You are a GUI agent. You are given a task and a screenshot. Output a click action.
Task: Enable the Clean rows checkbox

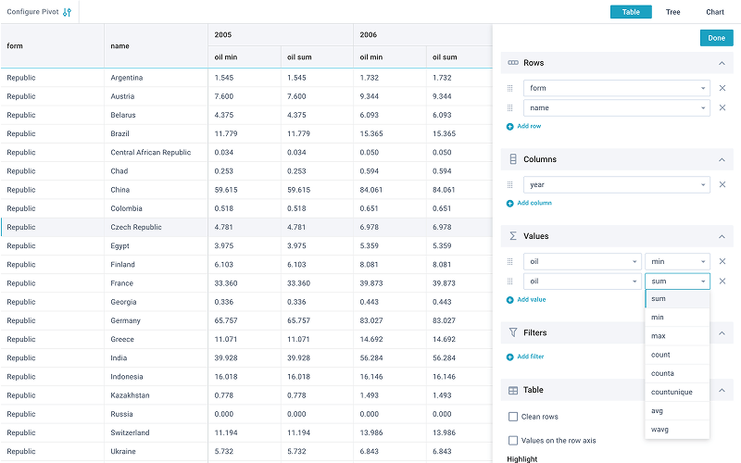(x=513, y=417)
